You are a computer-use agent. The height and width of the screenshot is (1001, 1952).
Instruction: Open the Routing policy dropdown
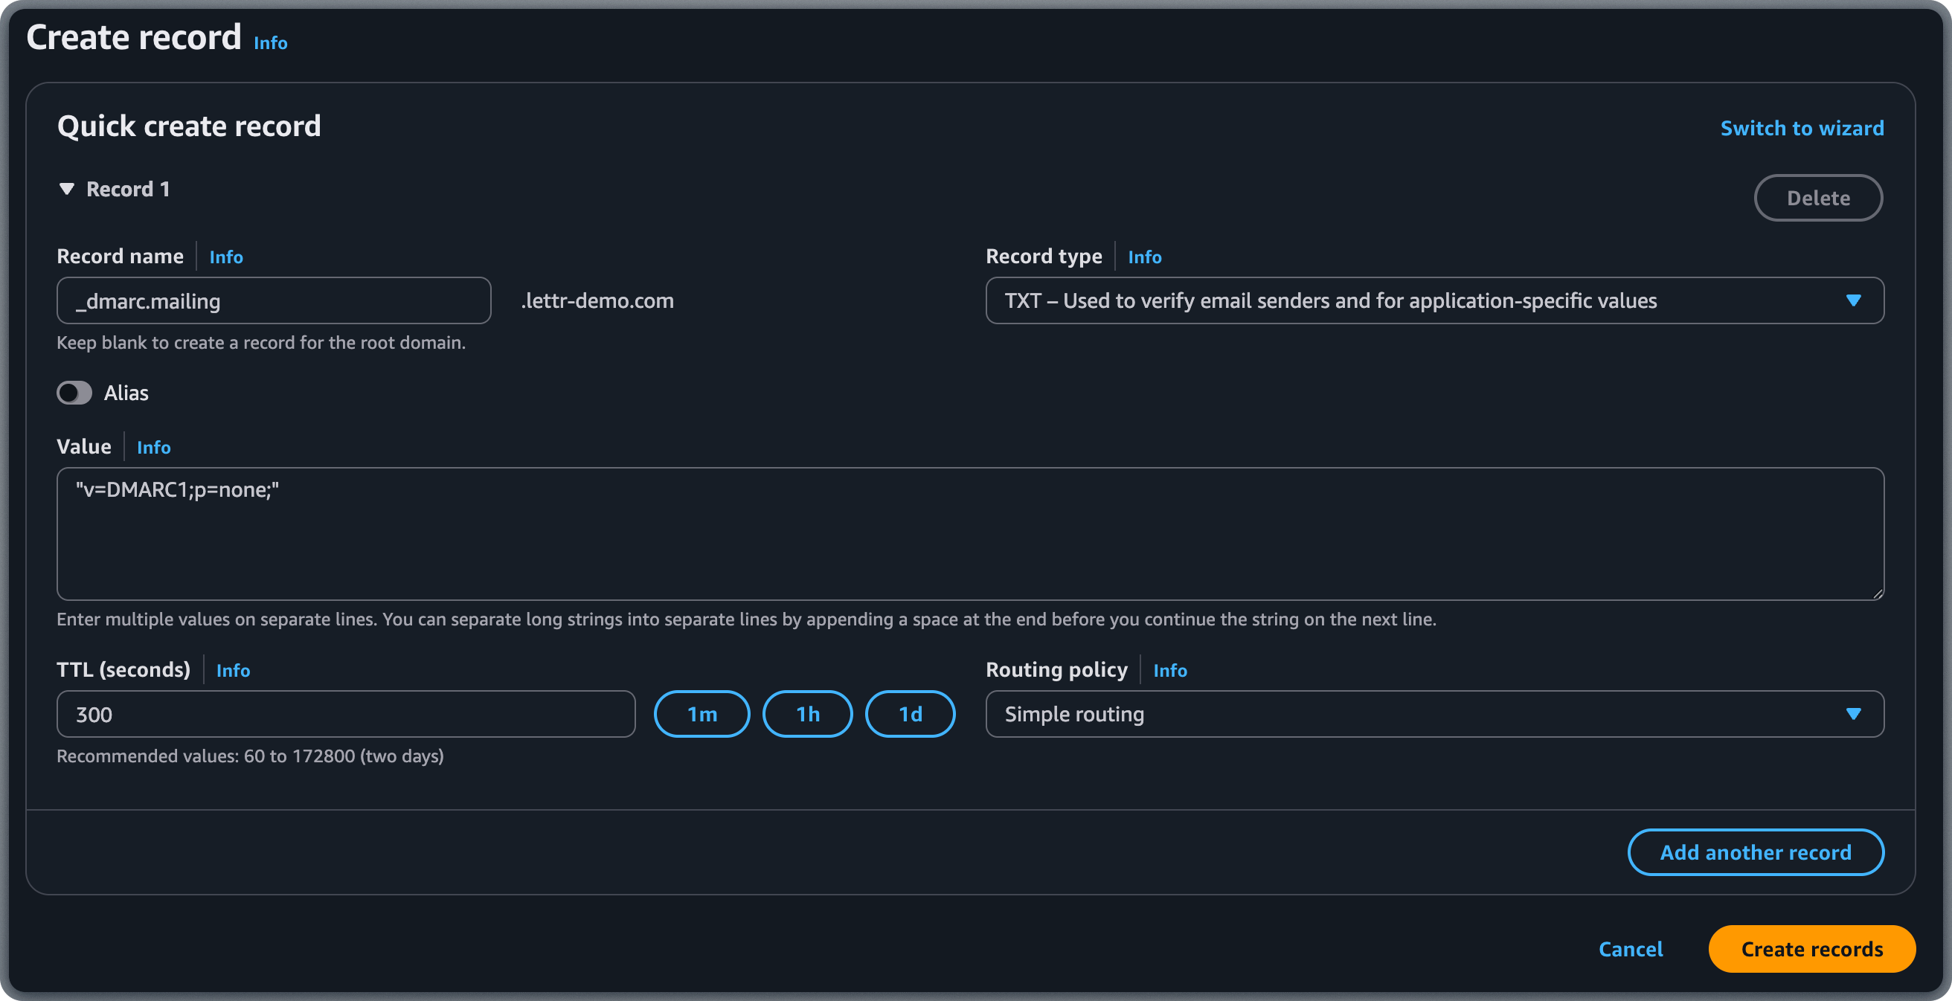1854,713
